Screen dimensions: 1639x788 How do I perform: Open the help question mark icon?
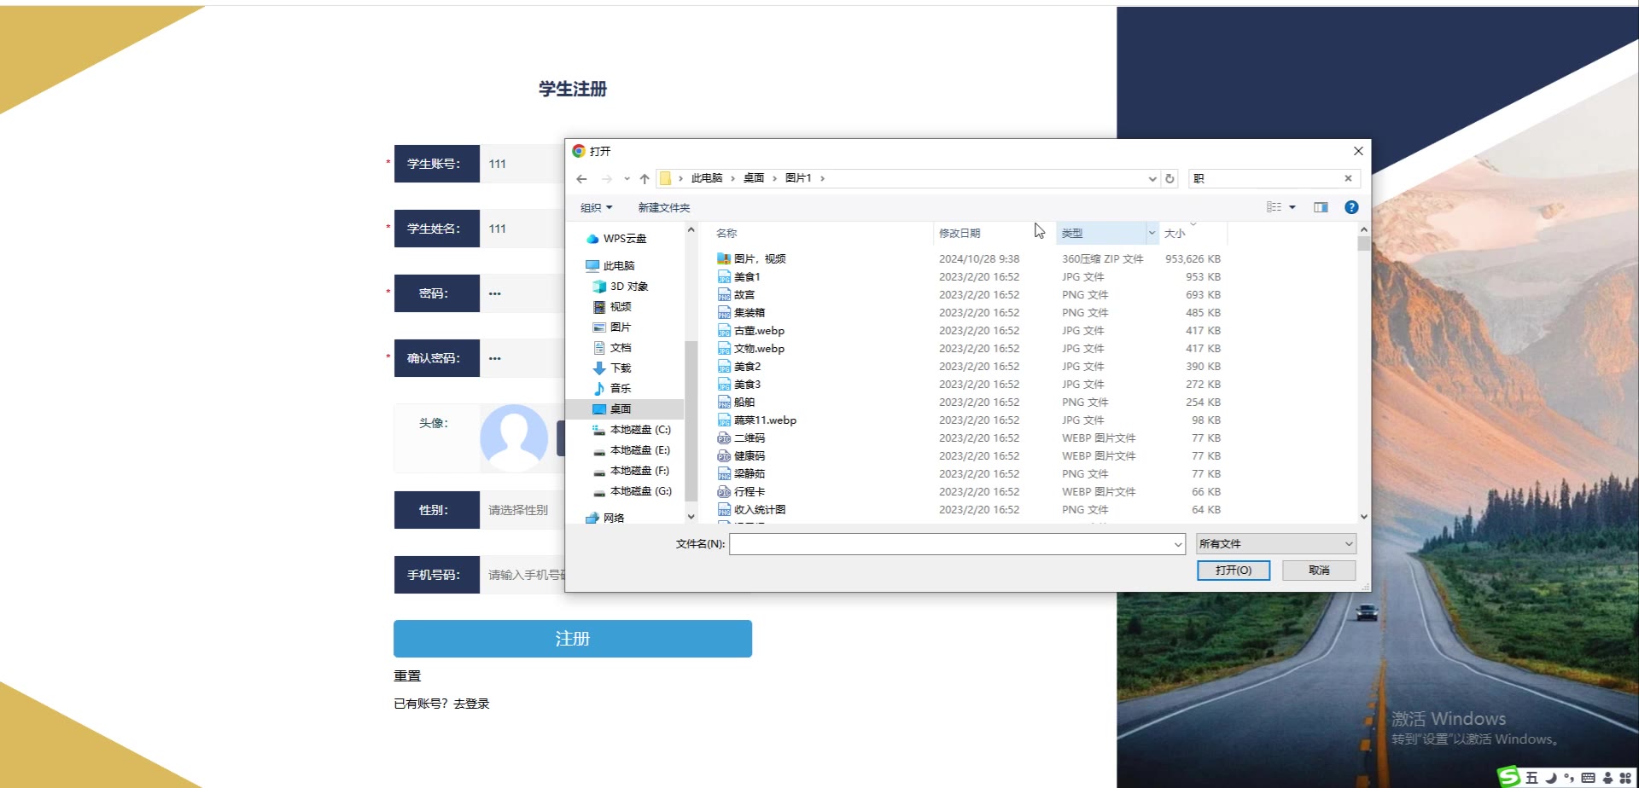click(x=1351, y=207)
